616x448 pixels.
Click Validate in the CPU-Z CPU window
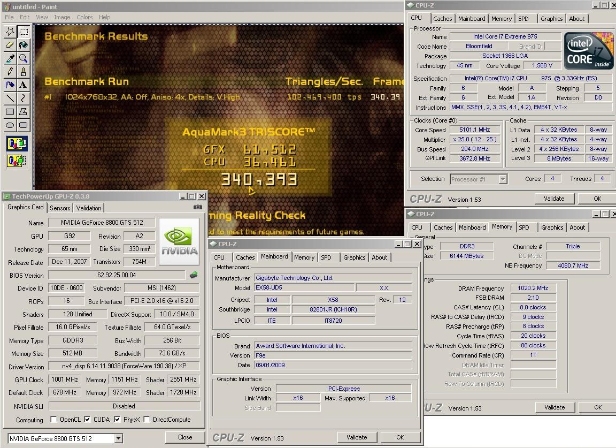554,199
